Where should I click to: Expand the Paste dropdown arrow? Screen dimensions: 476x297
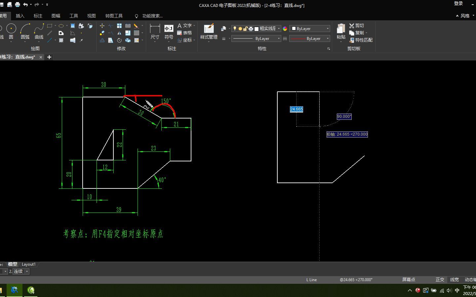click(x=341, y=42)
